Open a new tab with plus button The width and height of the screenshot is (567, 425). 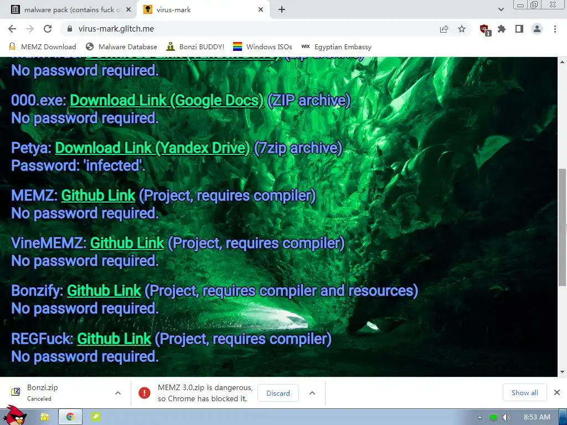(x=282, y=10)
